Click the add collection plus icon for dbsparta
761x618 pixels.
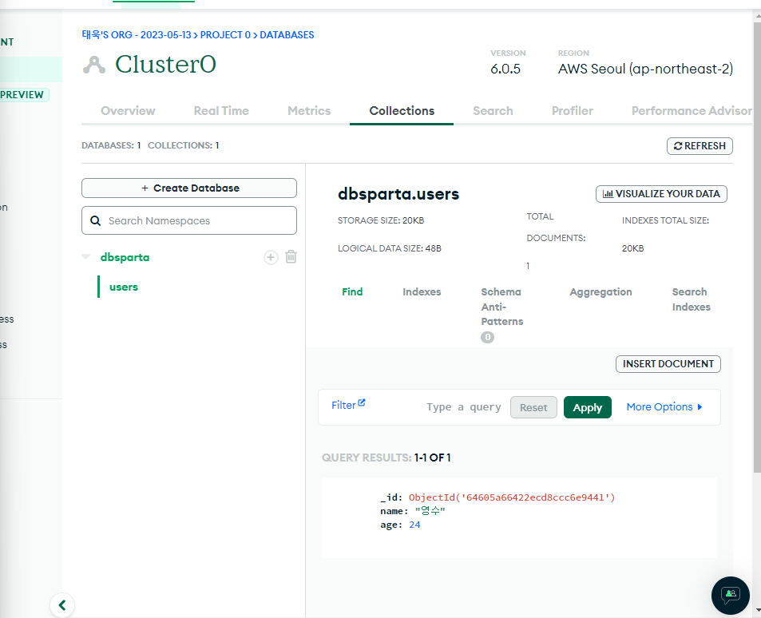pos(271,257)
